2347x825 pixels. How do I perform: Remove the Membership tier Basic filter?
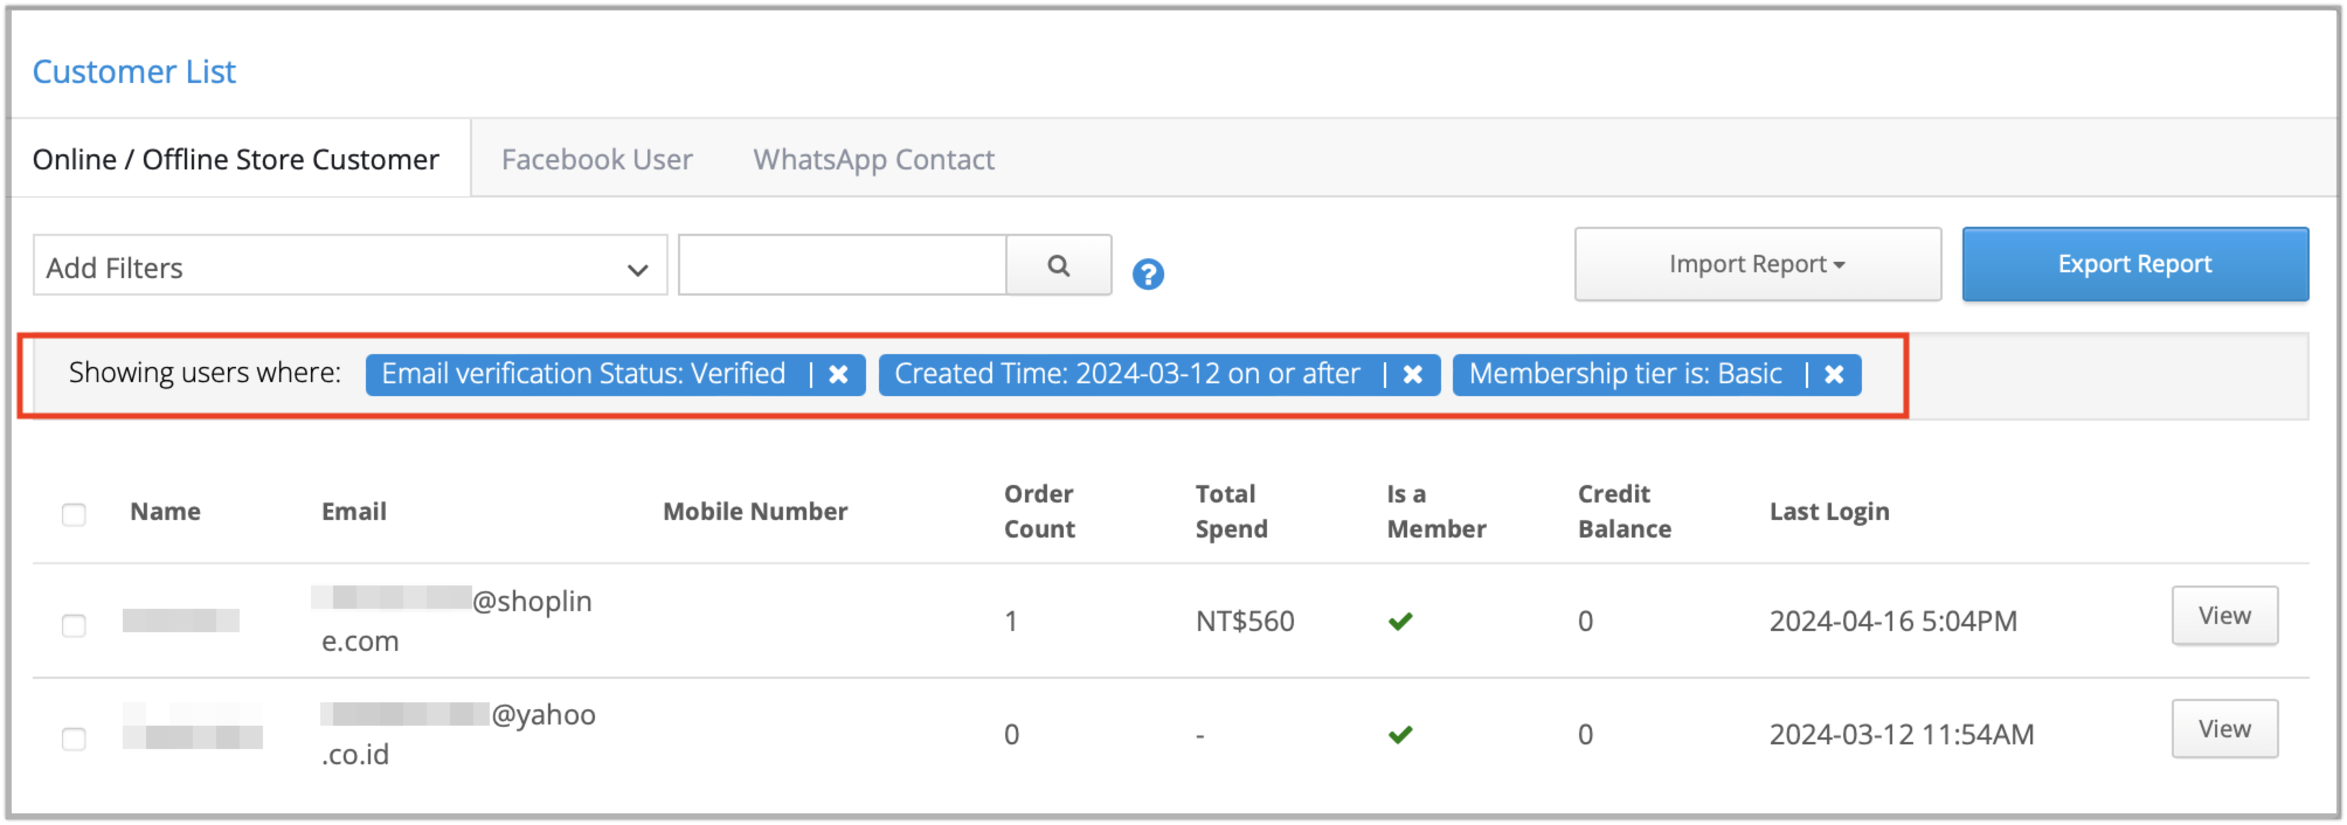click(x=1834, y=375)
